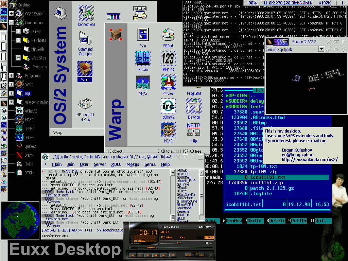Open the Nftp icon in Warp folder

click(193, 129)
